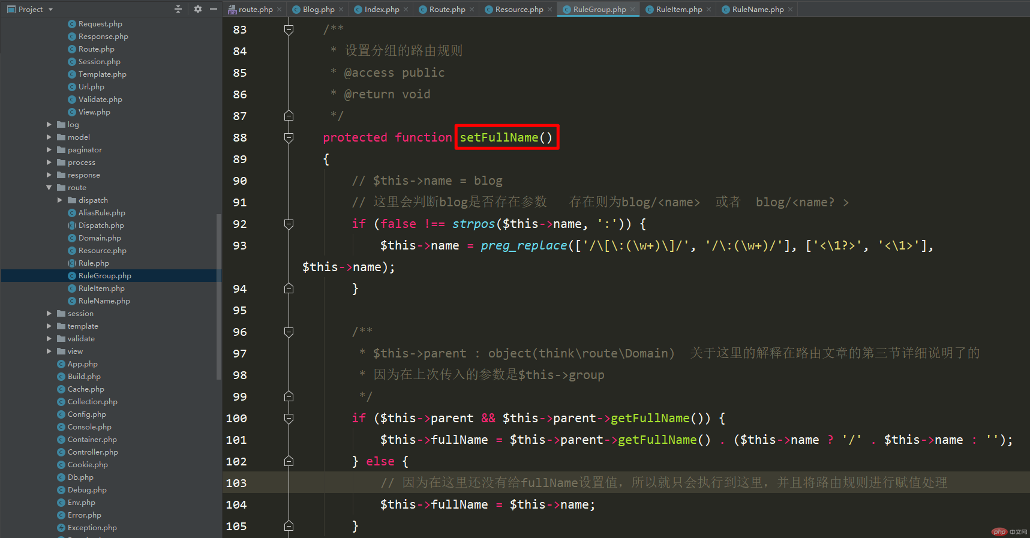Open Collection.php file
The width and height of the screenshot is (1030, 538).
click(92, 401)
